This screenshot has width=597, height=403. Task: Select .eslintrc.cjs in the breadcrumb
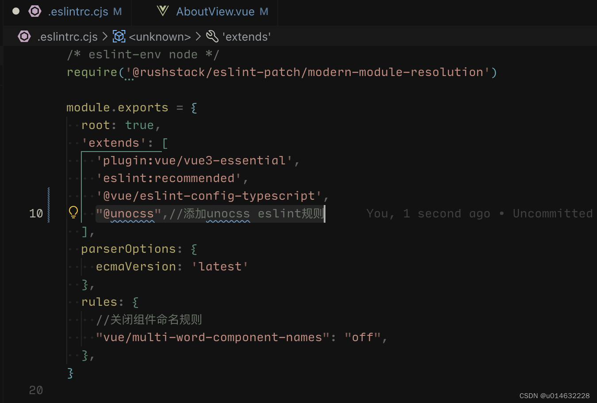(67, 37)
